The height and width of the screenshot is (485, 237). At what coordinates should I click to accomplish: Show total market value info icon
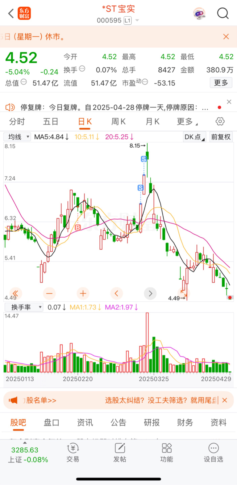click(x=24, y=82)
